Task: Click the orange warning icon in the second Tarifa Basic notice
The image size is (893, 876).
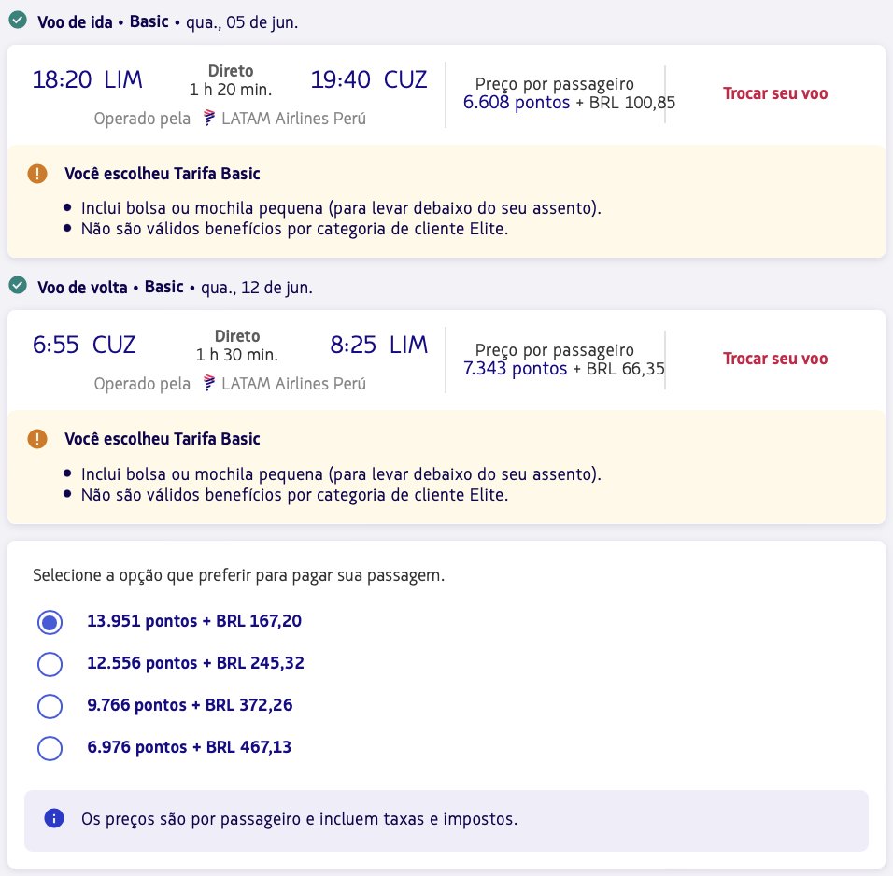Action: 37,439
